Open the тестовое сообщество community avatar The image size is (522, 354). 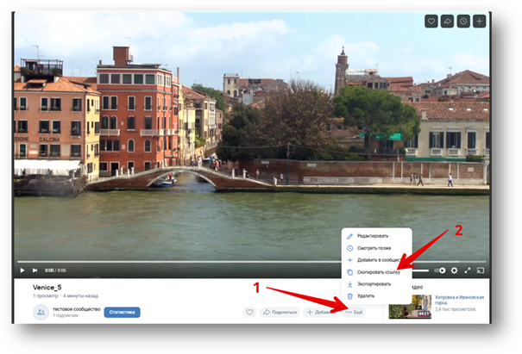click(x=41, y=312)
